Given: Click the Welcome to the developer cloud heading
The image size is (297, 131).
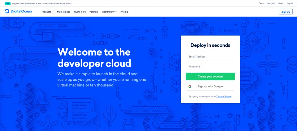Looking at the screenshot, I should point(94,58).
